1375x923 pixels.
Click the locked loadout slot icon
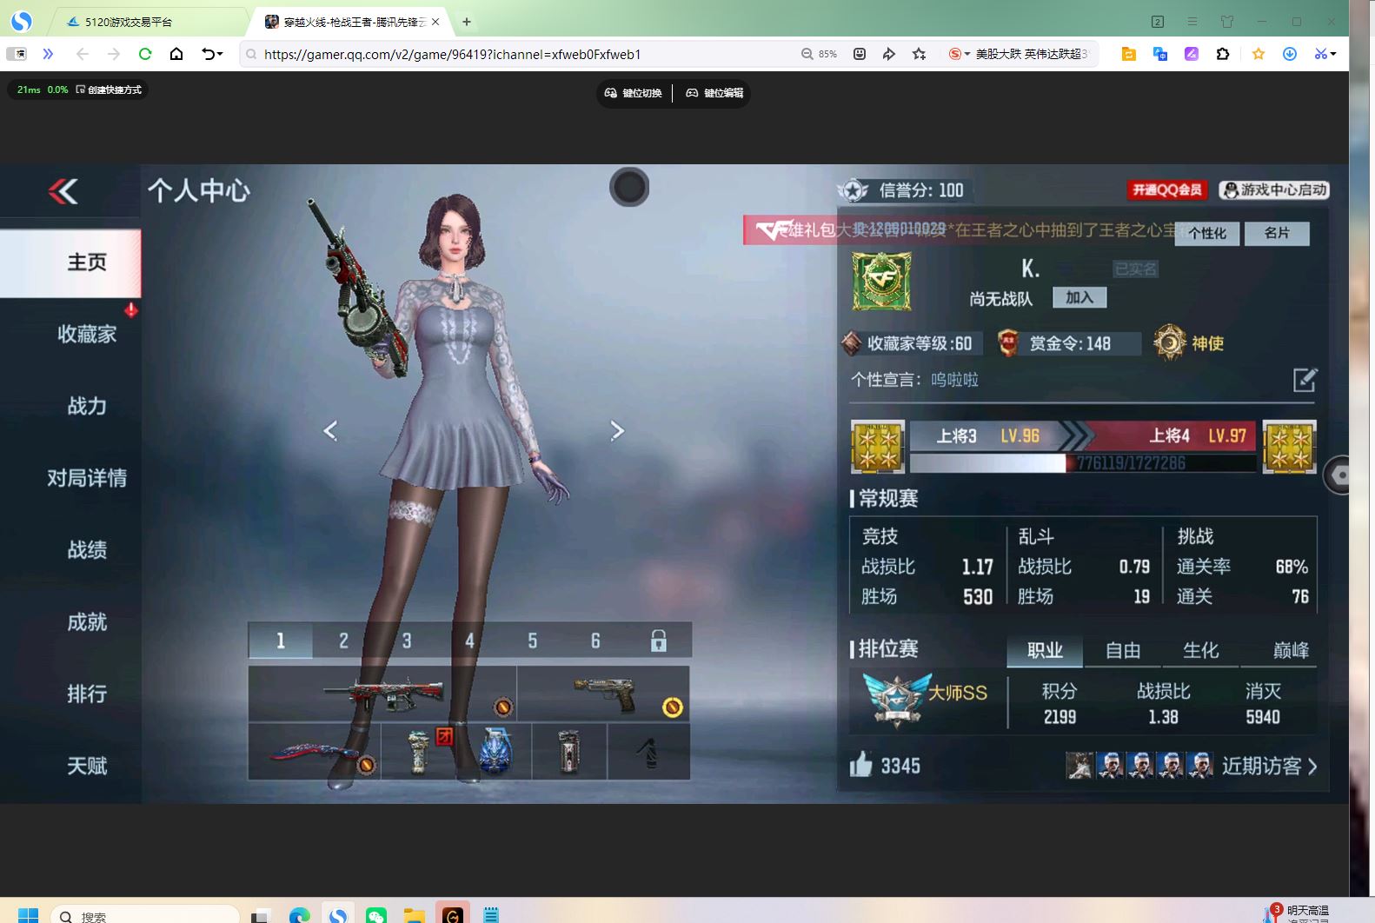(x=659, y=641)
